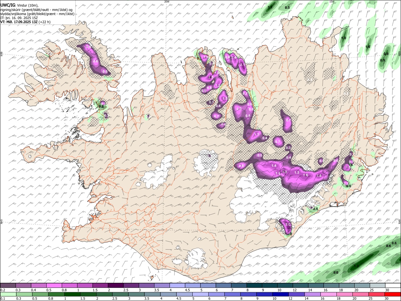Pick the greyish-purple 0.2–0.3 snow legend swatch

pyautogui.click(x=8, y=286)
